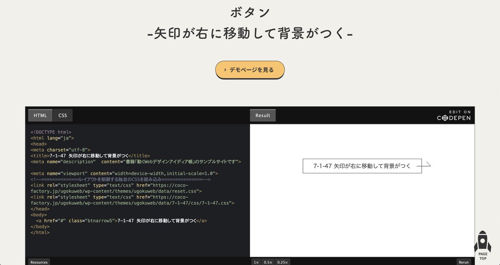Click the -矢印が右に移動して背景がつく- subtitle
500x265 pixels.
(250, 34)
